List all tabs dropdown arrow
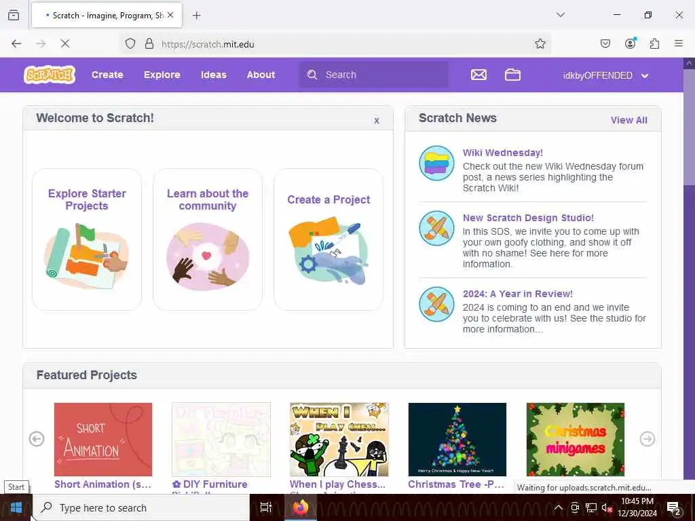The width and height of the screenshot is (695, 521). click(x=561, y=15)
